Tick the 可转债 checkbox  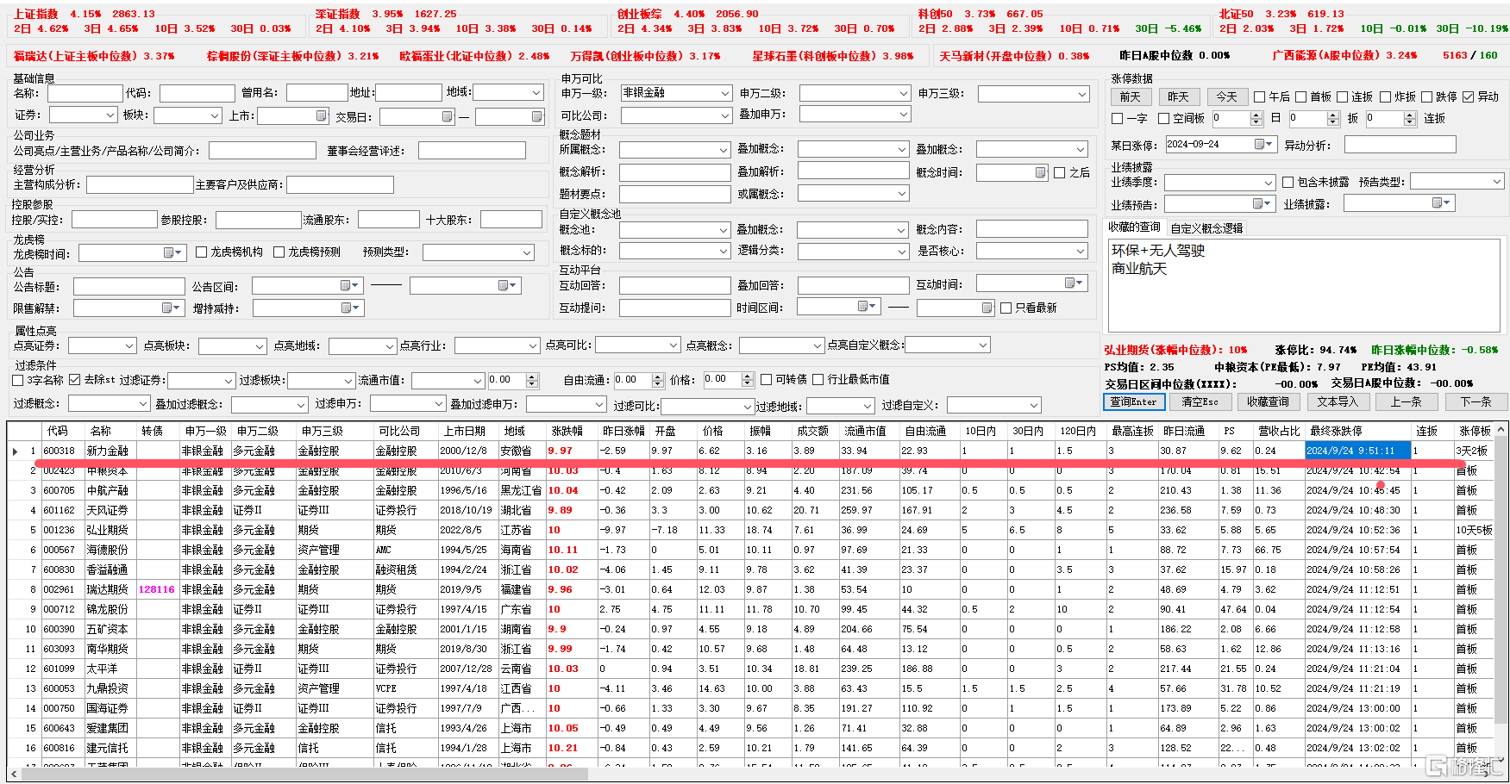point(766,379)
